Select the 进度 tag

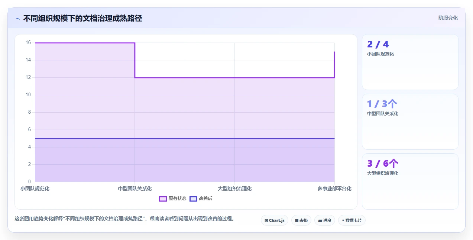325,220
